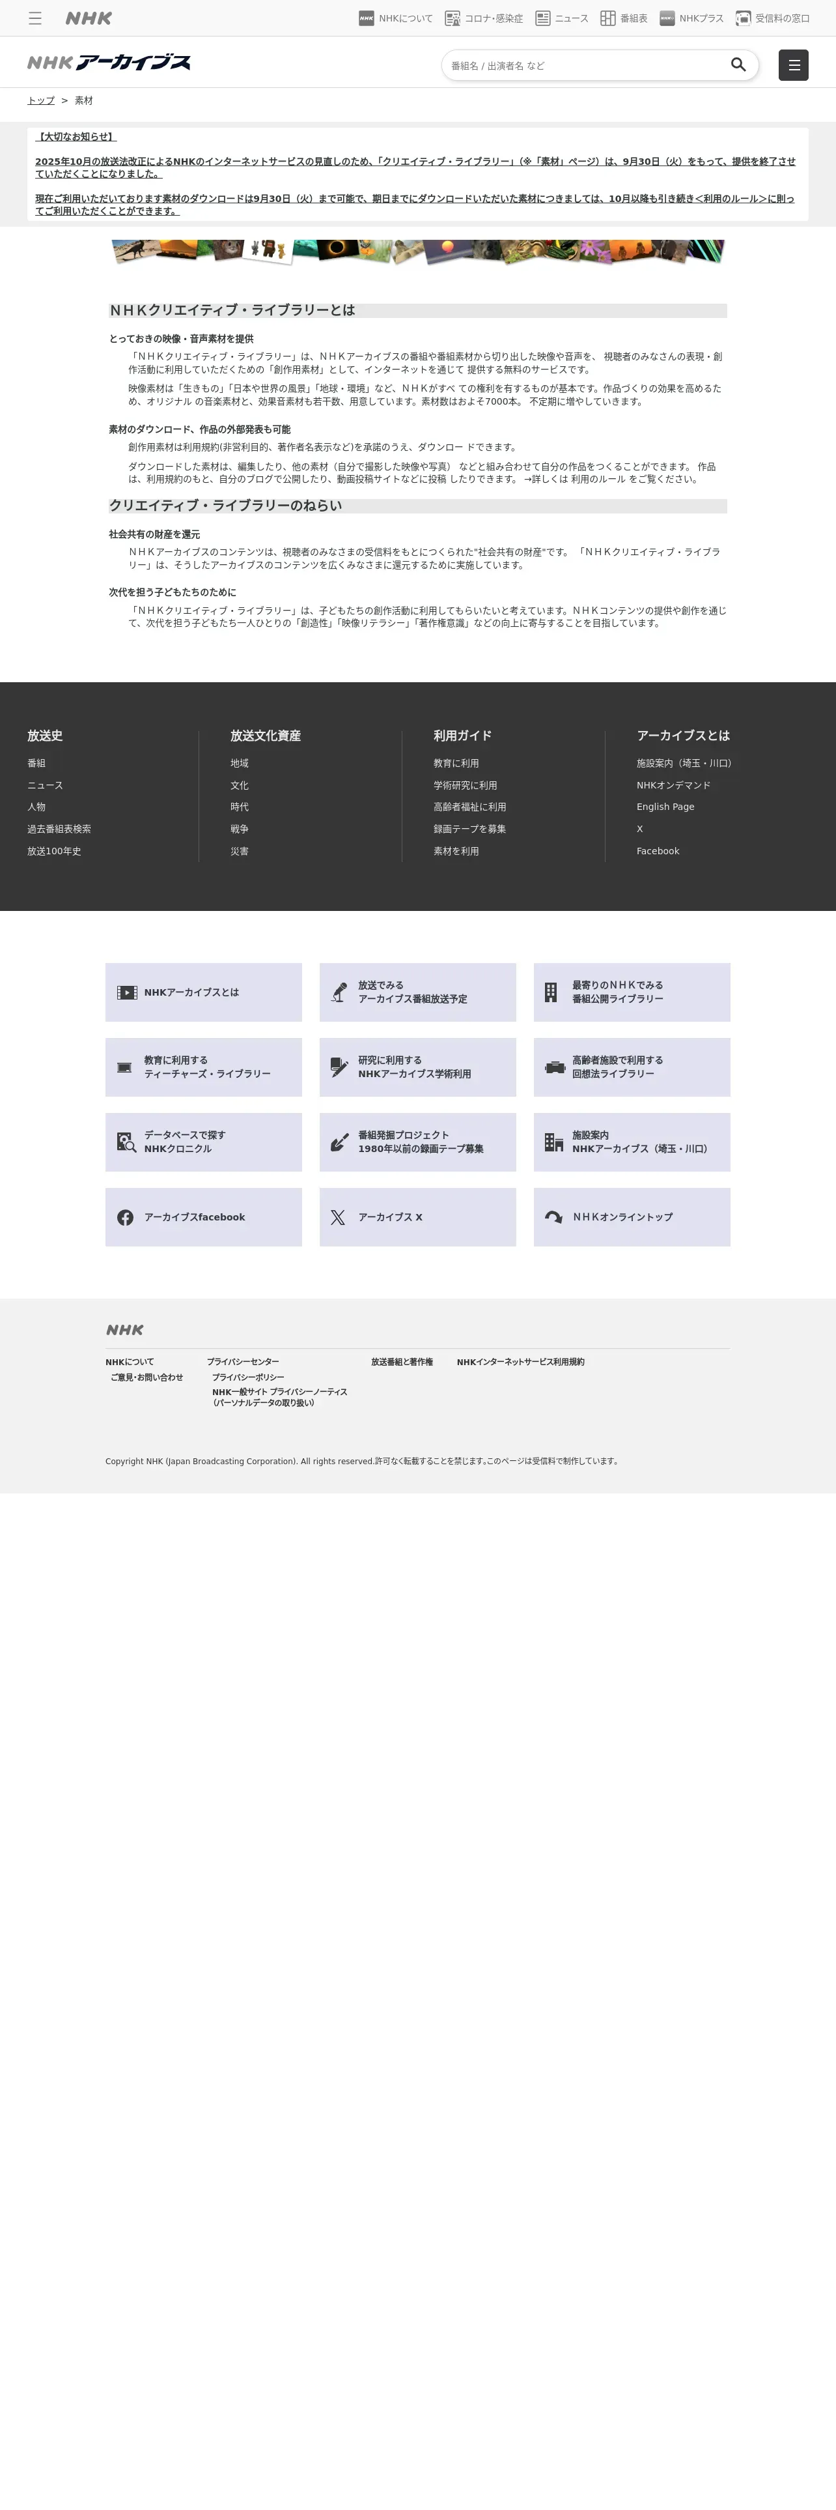Click the pen icon on 学術利用 tile
This screenshot has width=836, height=2510.
coord(339,1067)
